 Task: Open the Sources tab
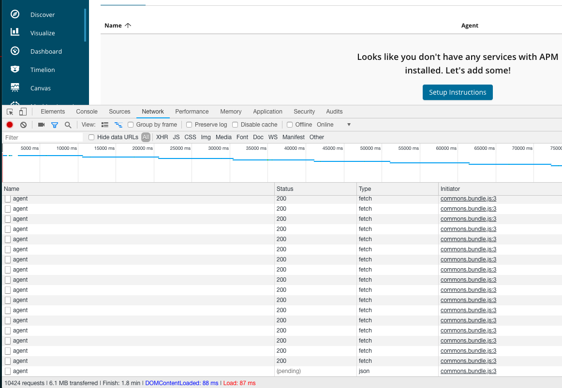click(x=119, y=112)
